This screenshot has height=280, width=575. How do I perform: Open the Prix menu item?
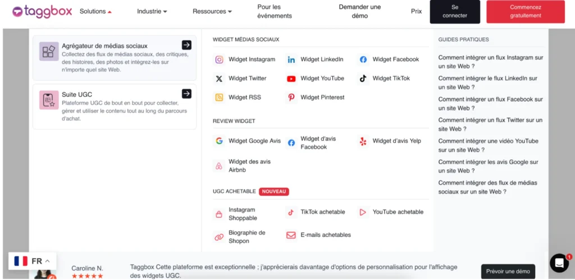(x=416, y=11)
